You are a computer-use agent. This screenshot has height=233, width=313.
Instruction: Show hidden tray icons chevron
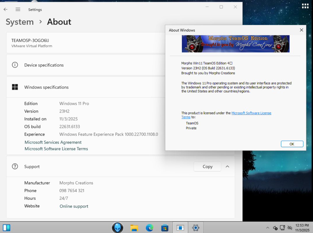click(268, 228)
